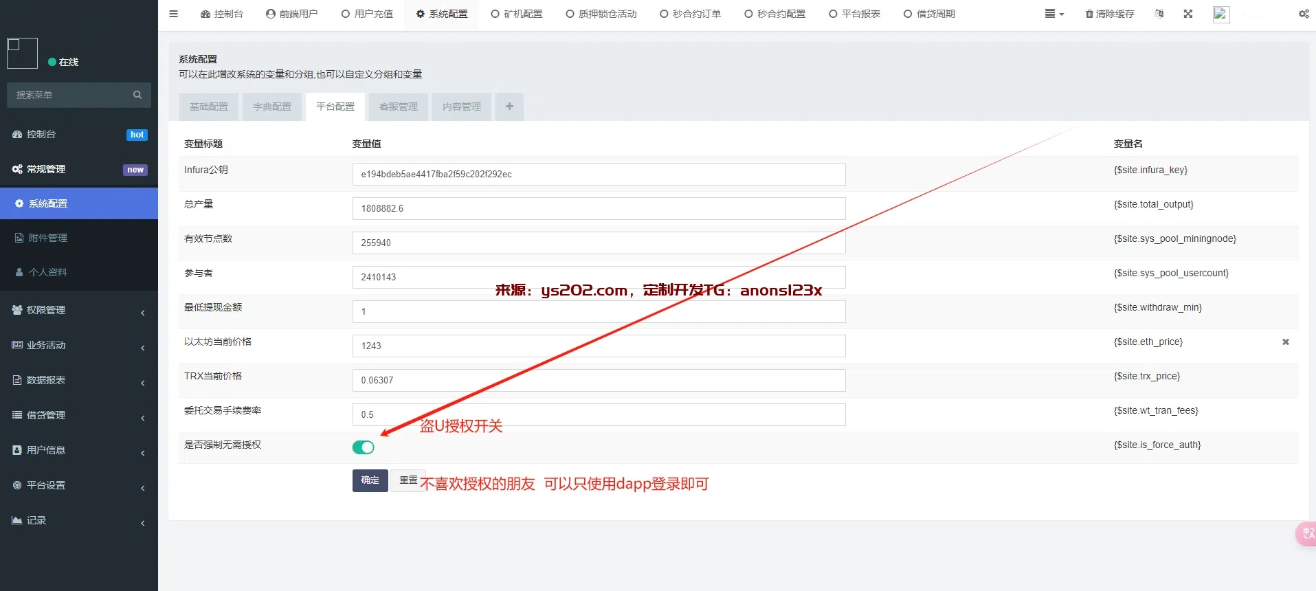Delete the 以太坊当前价格 row with the X icon
Image resolution: width=1316 pixels, height=591 pixels.
(1285, 342)
